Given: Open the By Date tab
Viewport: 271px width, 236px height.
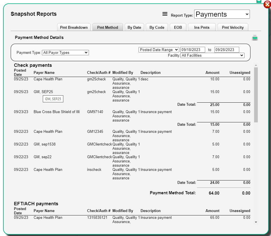Looking at the screenshot, I should pos(134,27).
